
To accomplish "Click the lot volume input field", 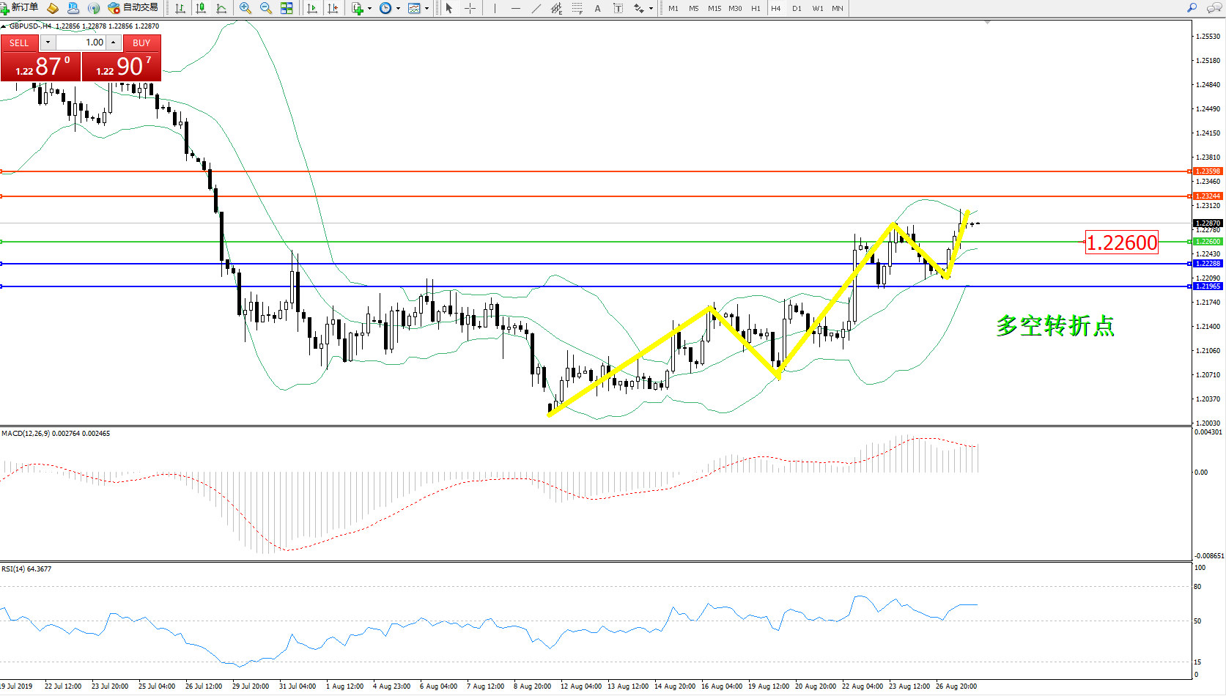I will 82,42.
